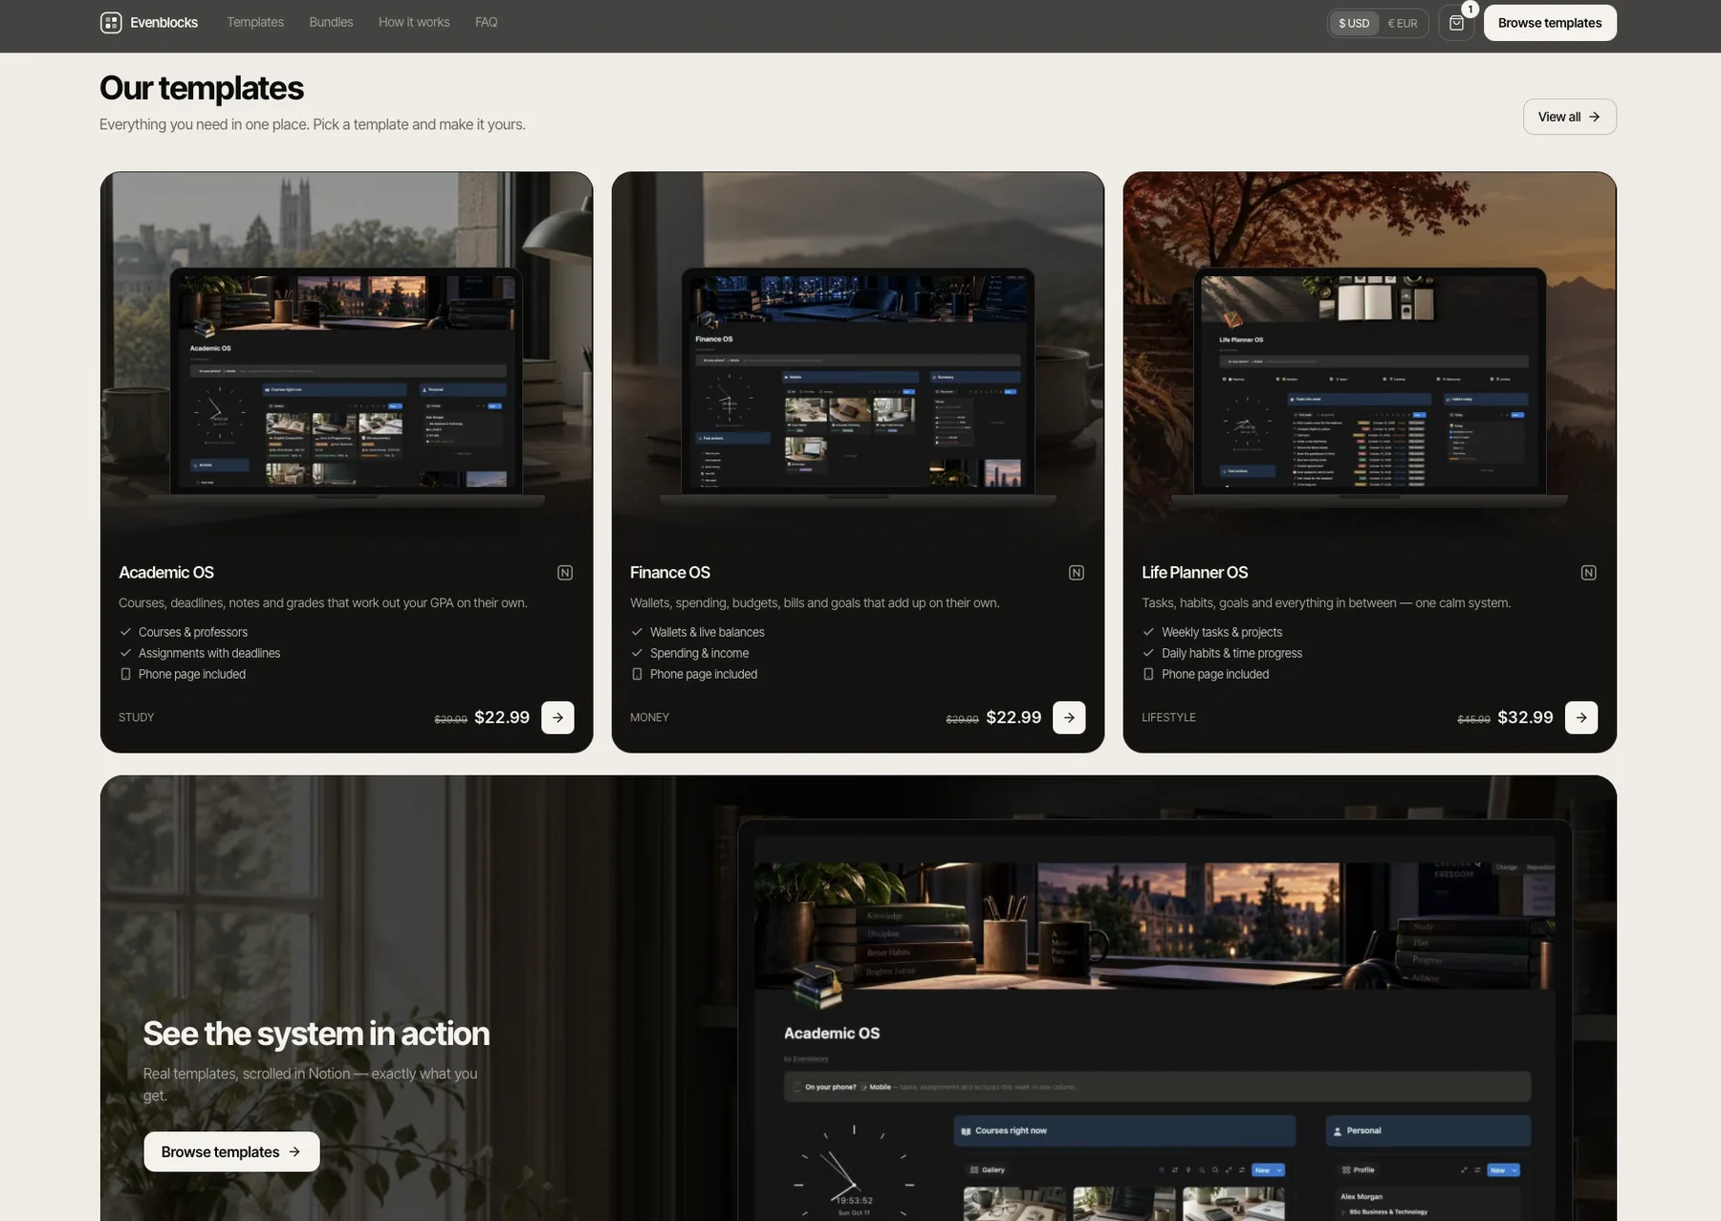Click "Wallets & live balances" feature text
The width and height of the screenshot is (1721, 1221).
[x=708, y=632]
